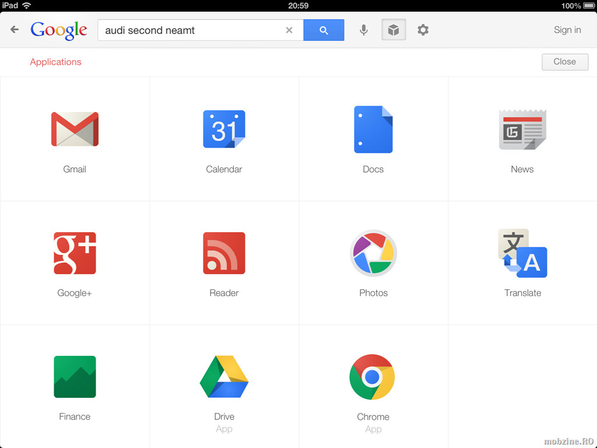This screenshot has width=597, height=448.
Task: Click the Applications heading
Action: (55, 62)
